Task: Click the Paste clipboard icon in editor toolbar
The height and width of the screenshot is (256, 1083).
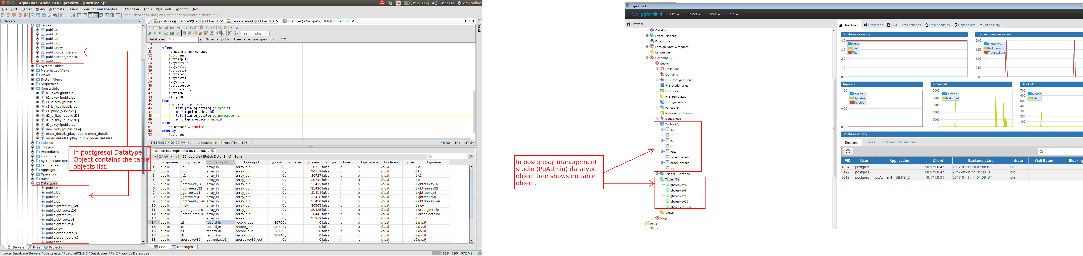Action: tap(202, 27)
